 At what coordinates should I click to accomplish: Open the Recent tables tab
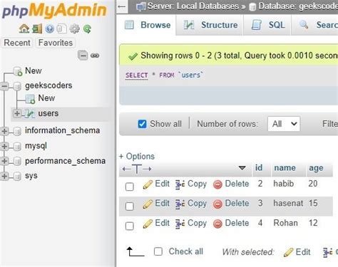point(17,43)
